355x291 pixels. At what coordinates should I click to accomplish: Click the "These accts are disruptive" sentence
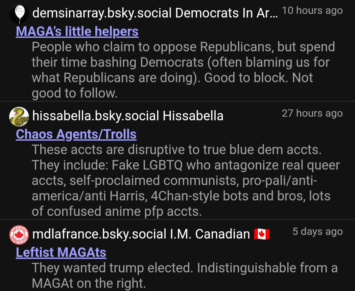pos(176,150)
